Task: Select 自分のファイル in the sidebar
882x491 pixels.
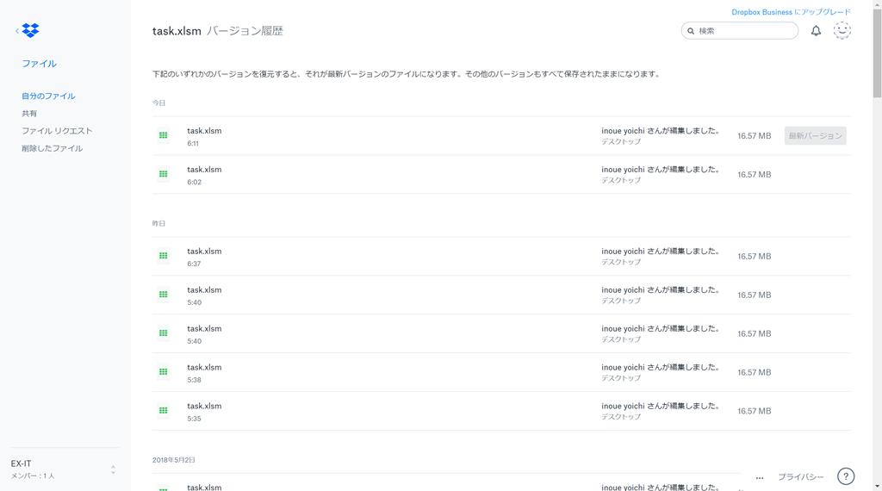Action: [x=48, y=96]
